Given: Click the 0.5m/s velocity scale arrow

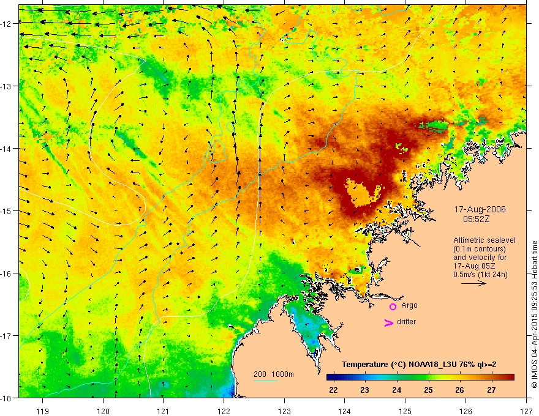Looking at the screenshot, I should click(x=473, y=283).
